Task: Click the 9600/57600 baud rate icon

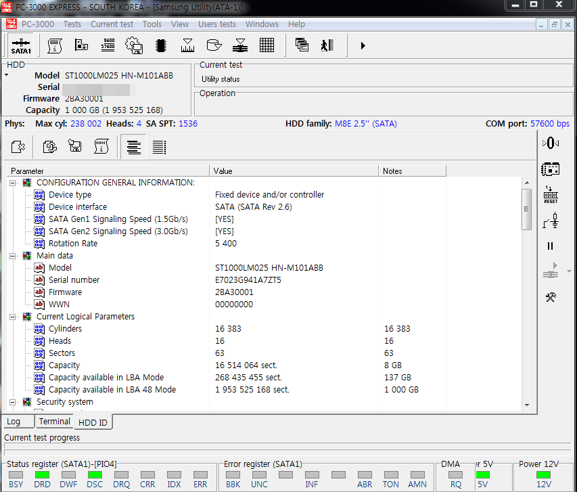Action: click(108, 45)
